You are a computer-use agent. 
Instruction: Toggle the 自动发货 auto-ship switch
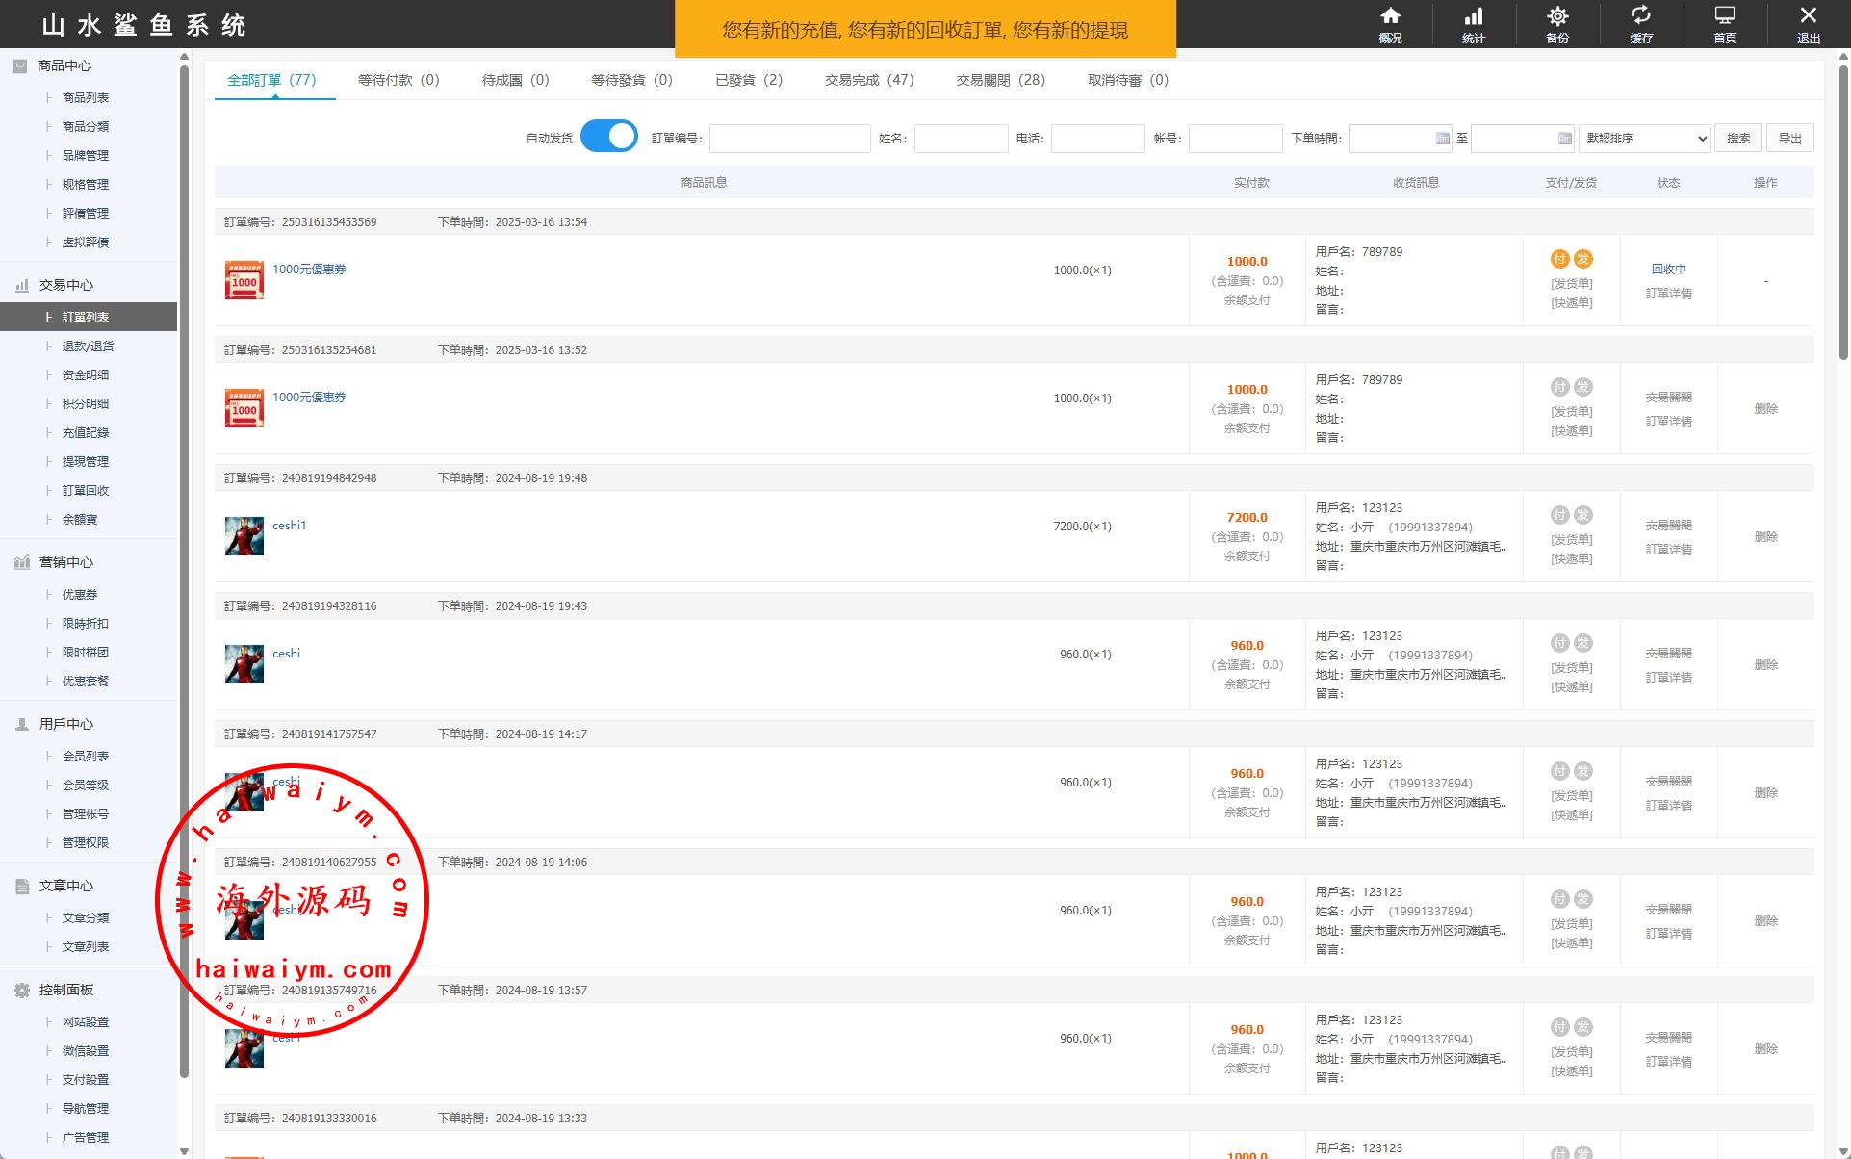pyautogui.click(x=608, y=137)
